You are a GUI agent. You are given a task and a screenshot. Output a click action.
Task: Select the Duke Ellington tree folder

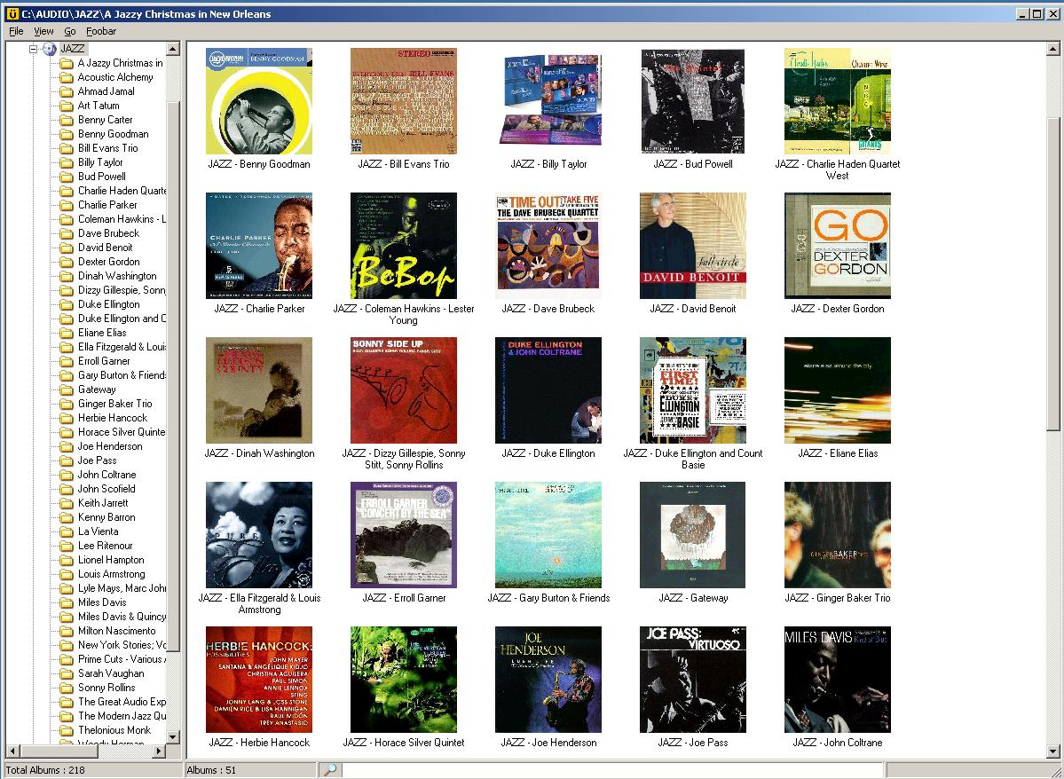point(108,304)
